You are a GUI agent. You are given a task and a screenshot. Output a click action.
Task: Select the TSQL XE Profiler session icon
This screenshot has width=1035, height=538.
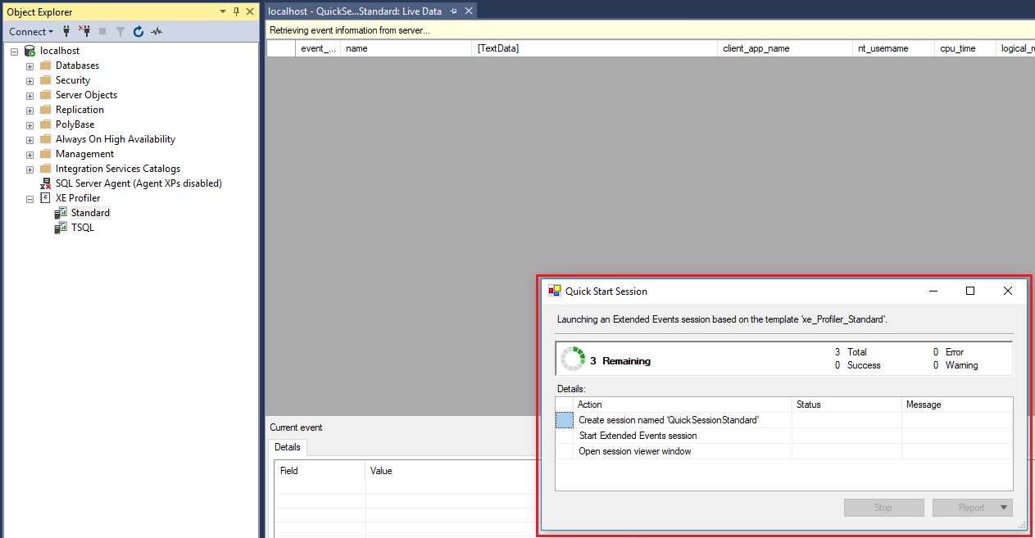[x=61, y=227]
